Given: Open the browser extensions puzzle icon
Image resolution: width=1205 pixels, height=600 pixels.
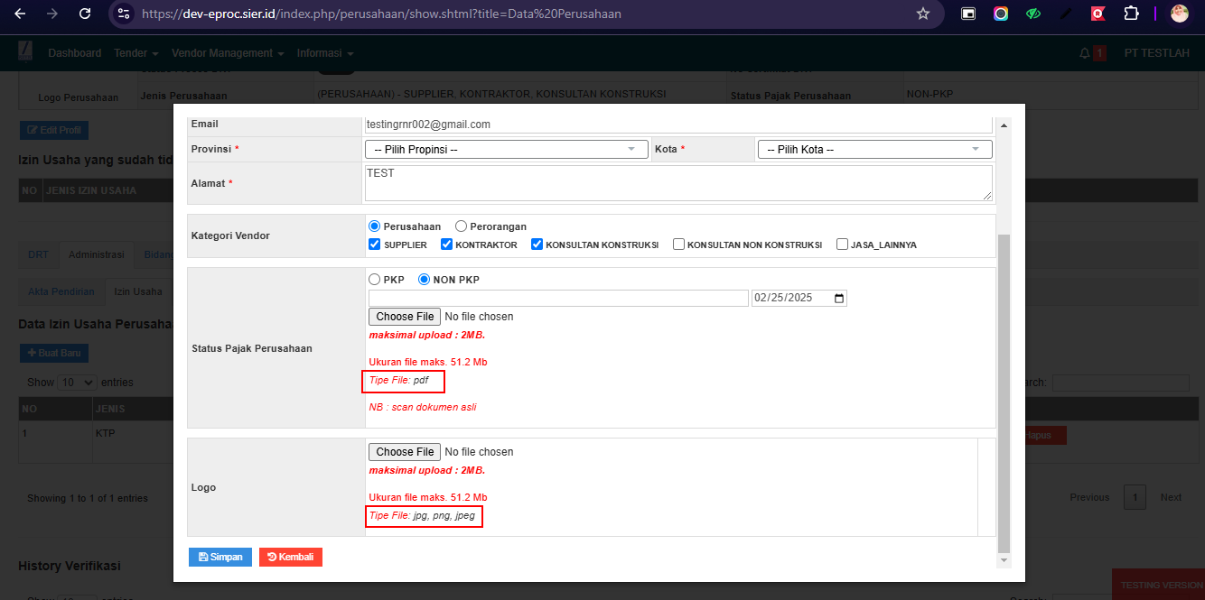Looking at the screenshot, I should click(x=1130, y=14).
